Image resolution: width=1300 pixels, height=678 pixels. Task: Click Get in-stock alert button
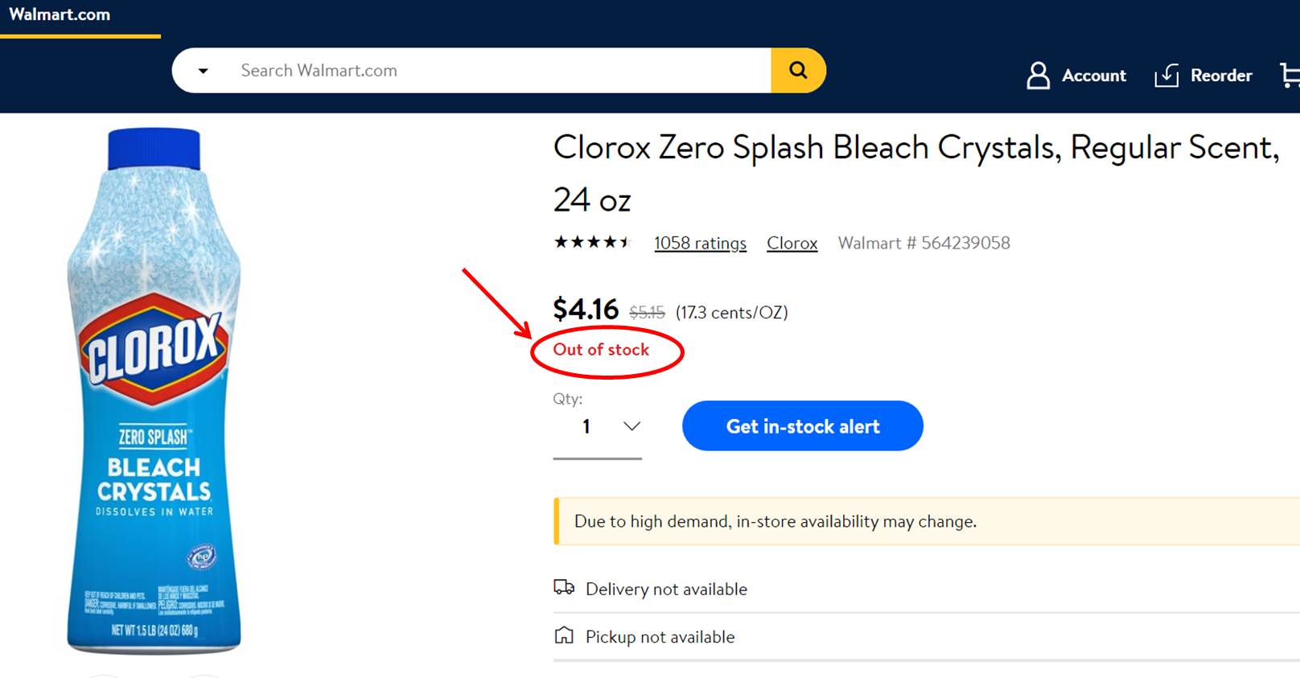pyautogui.click(x=802, y=426)
